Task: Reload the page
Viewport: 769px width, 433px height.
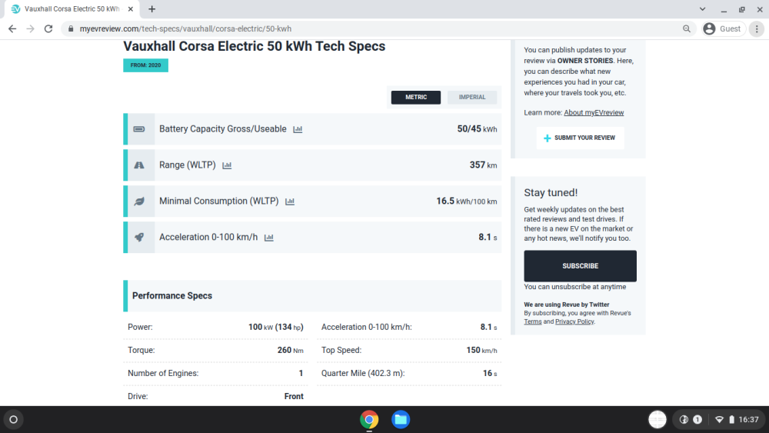Action: tap(48, 29)
